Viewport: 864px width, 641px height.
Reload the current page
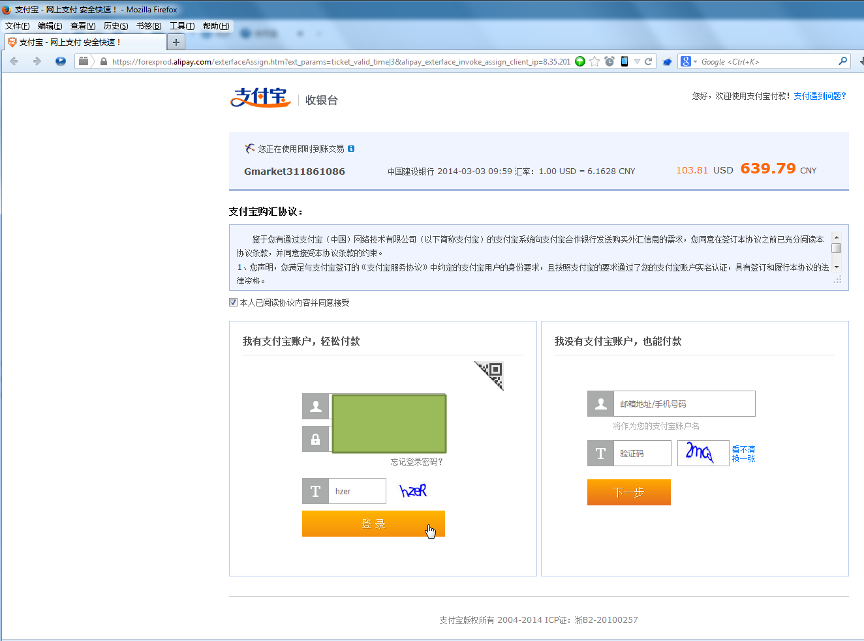click(x=648, y=61)
